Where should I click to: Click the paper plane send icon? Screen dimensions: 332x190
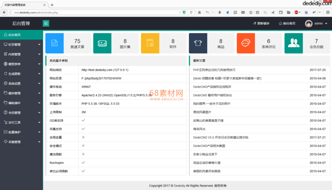pyautogui.click(x=273, y=12)
